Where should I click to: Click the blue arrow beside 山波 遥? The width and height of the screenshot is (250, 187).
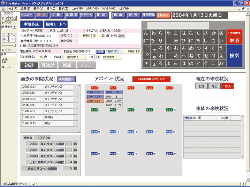pyautogui.click(x=187, y=118)
